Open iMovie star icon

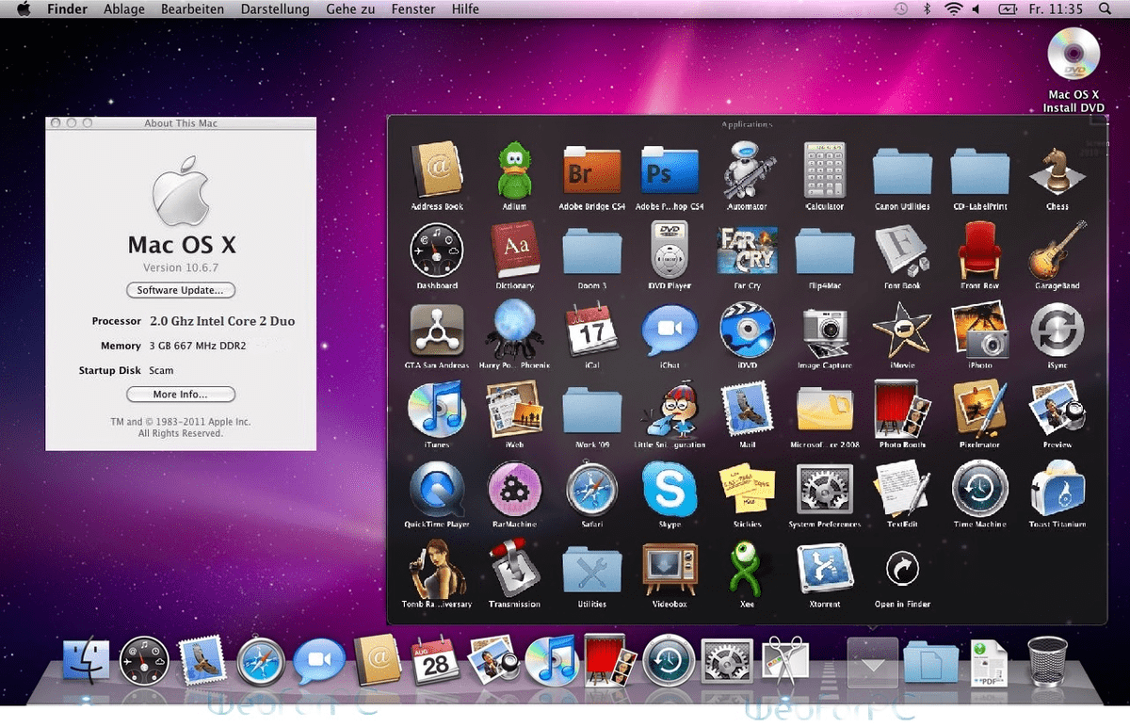tap(901, 330)
